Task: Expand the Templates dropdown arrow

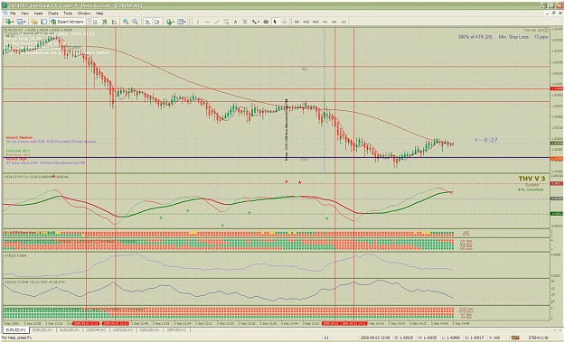Action: click(184, 22)
